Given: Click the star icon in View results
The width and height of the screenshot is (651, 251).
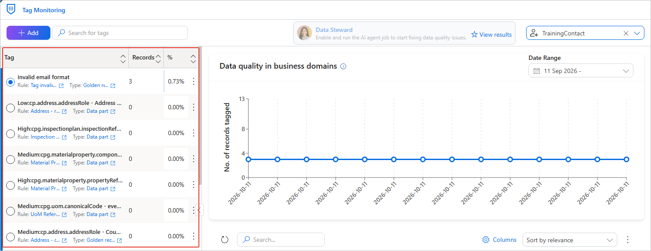Looking at the screenshot, I should 474,35.
